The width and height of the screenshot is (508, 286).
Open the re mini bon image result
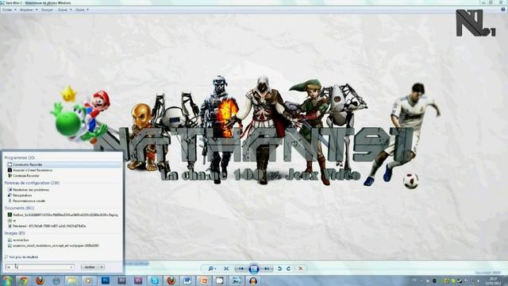tap(63, 240)
